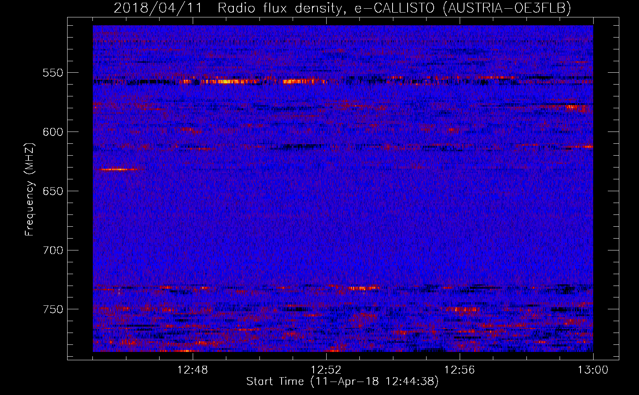Click the 650 frequency tick label
Image resolution: width=639 pixels, height=395 pixels.
[x=53, y=191]
